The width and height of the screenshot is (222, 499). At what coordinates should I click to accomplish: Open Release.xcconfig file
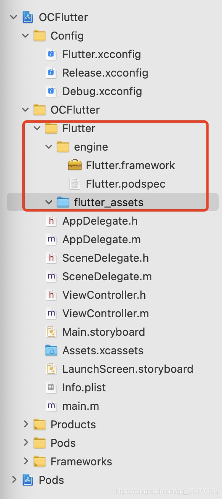click(x=105, y=73)
